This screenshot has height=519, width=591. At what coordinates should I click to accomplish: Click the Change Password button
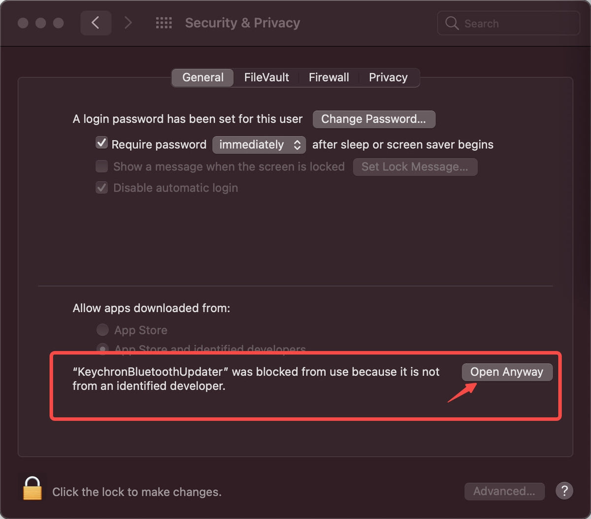(374, 119)
